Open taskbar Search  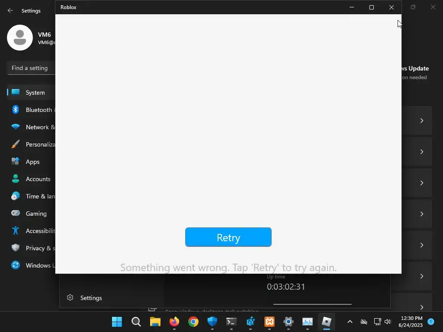[x=136, y=322]
